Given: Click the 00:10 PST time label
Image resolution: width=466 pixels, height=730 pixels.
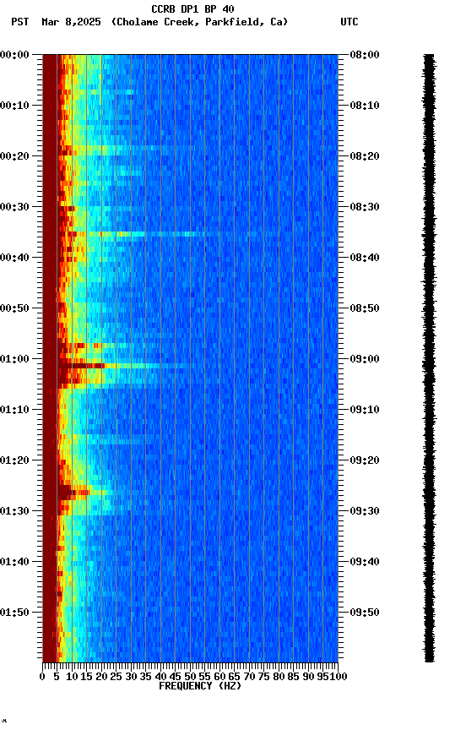Looking at the screenshot, I should click(14, 106).
